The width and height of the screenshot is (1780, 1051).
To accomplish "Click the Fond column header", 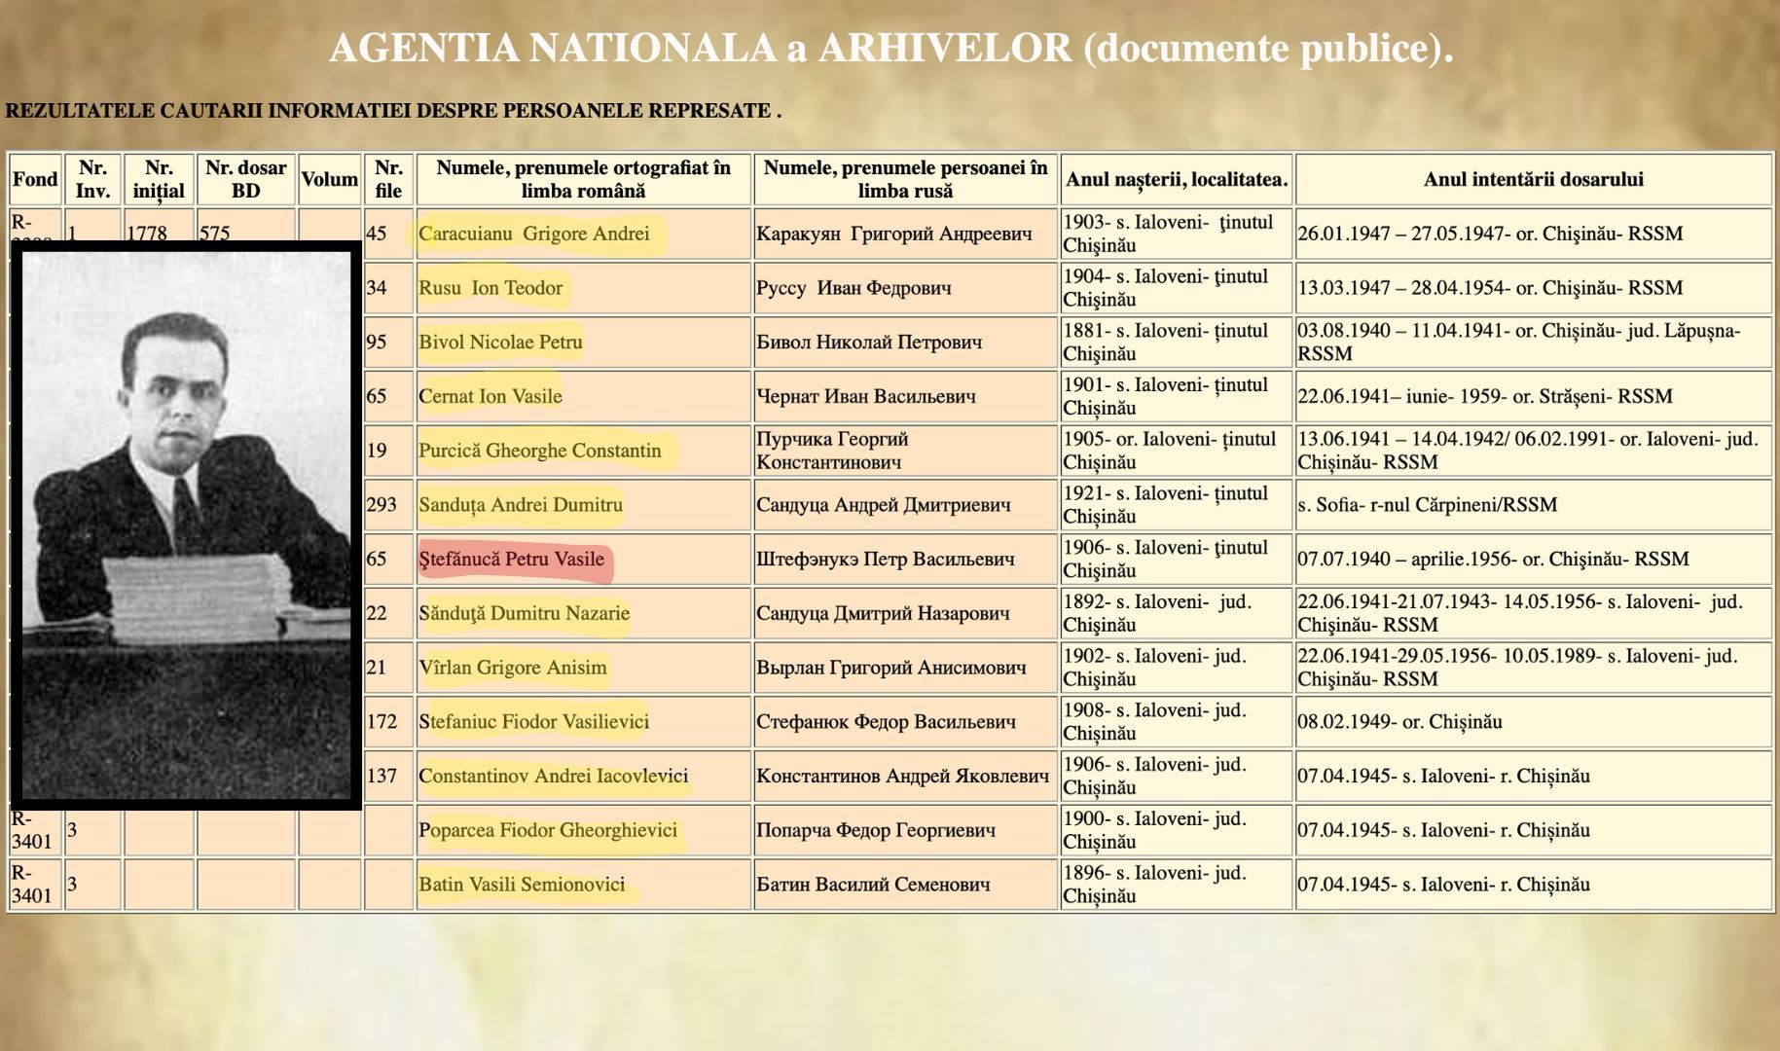I will pyautogui.click(x=35, y=179).
